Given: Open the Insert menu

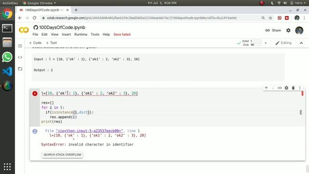Looking at the screenshot, I should [66, 34].
